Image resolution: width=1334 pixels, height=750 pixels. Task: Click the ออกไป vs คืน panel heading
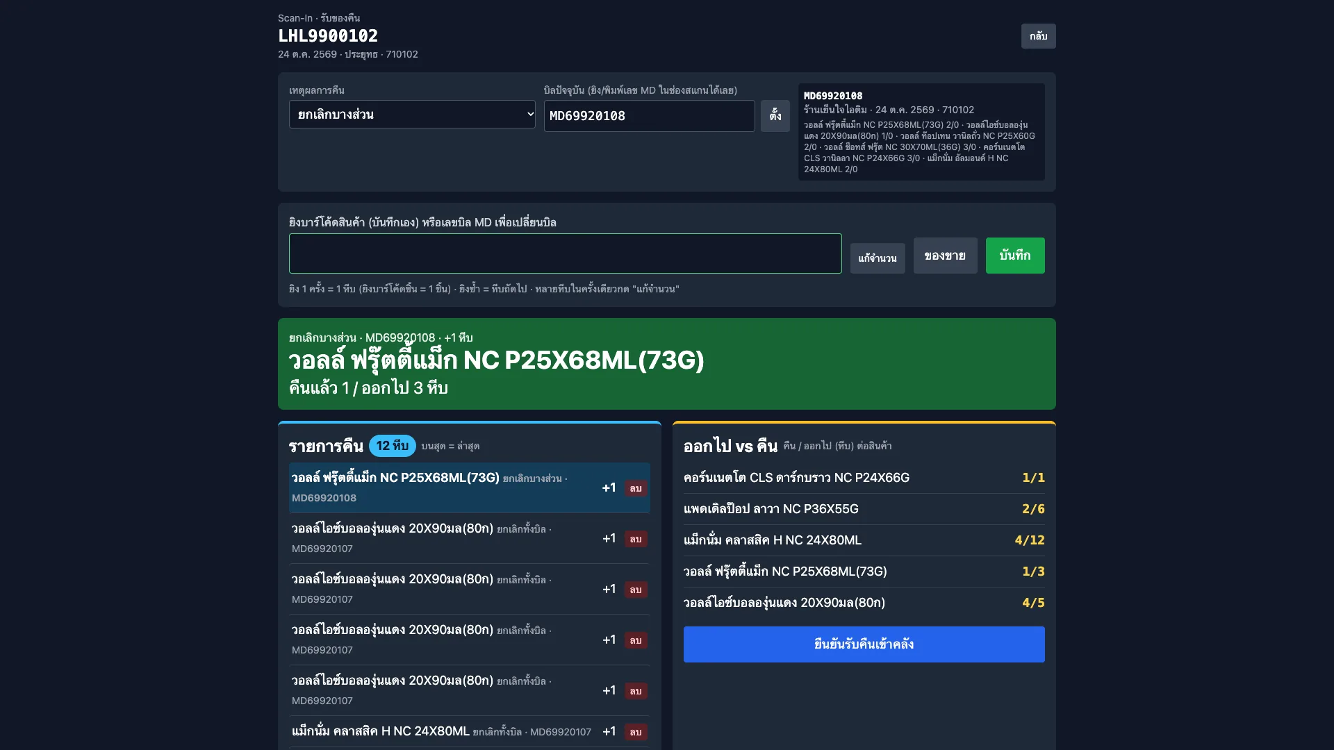tap(730, 446)
